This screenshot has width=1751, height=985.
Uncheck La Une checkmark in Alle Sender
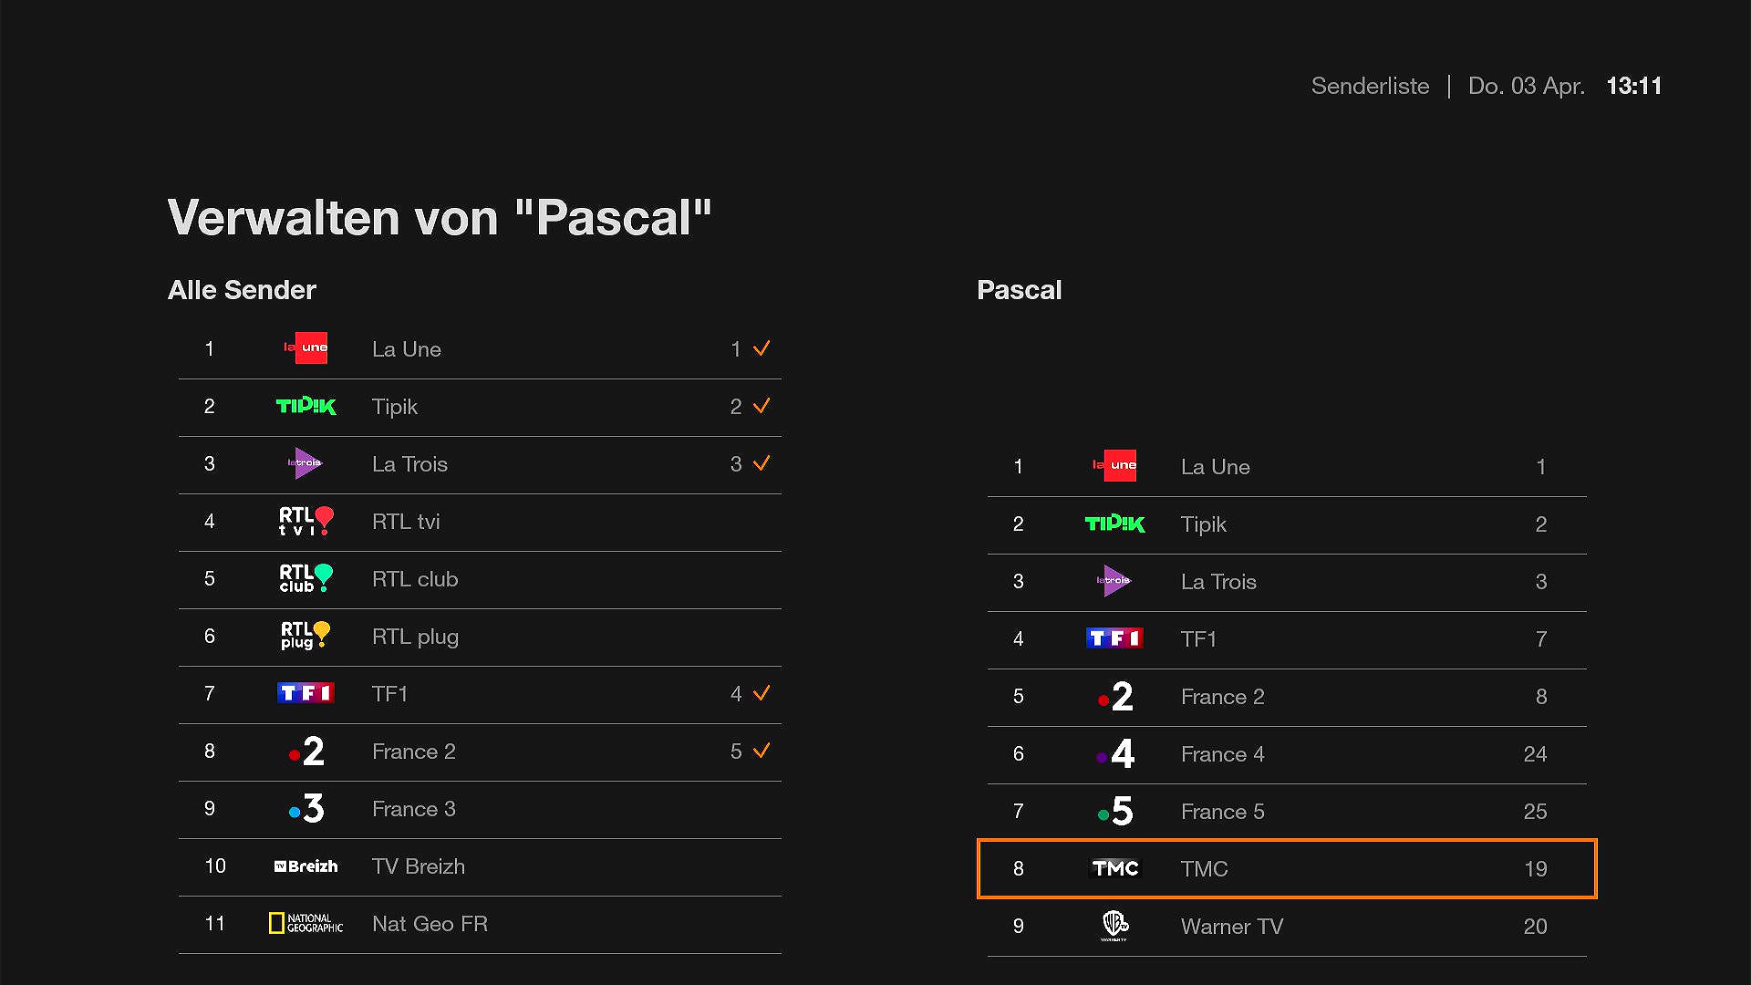click(x=762, y=348)
